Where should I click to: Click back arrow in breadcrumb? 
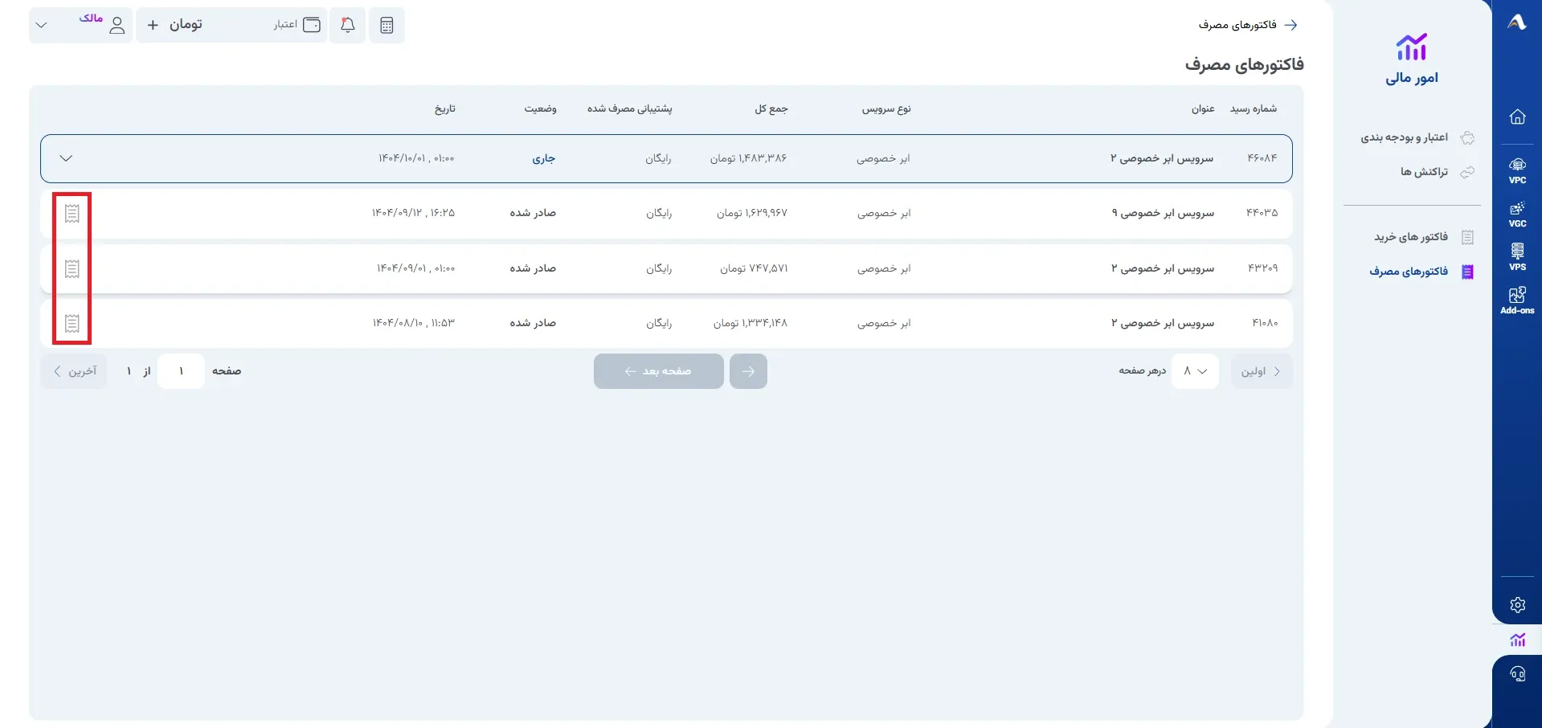coord(1290,25)
